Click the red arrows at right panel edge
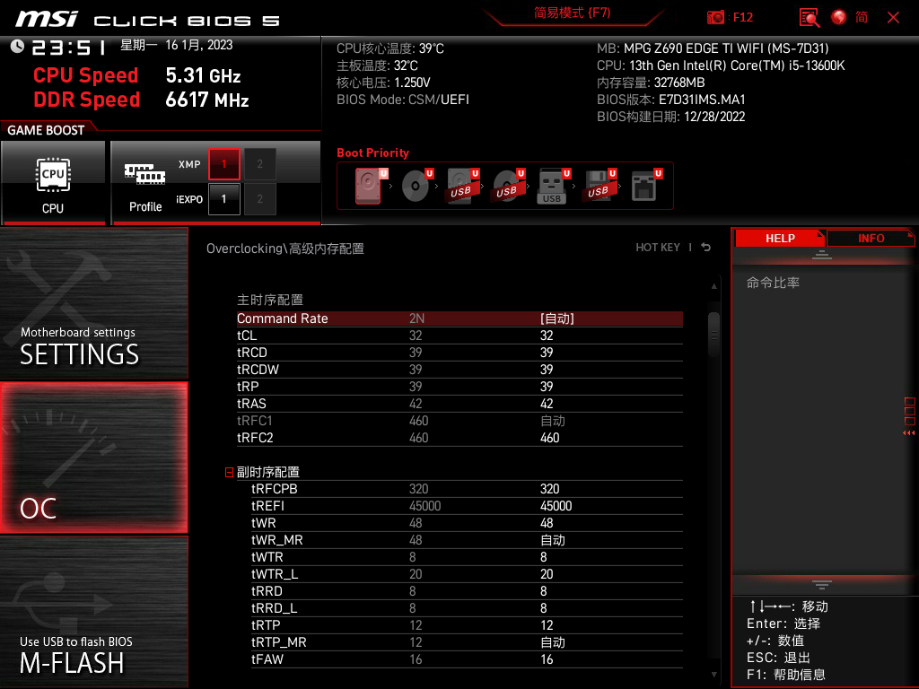919x689 pixels. pyautogui.click(x=908, y=433)
